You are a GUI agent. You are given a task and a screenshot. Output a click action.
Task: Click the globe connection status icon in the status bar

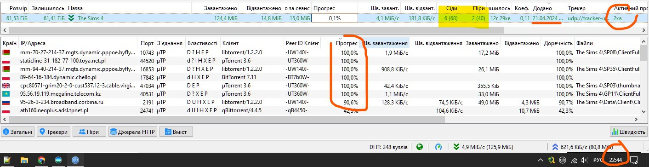419,147
